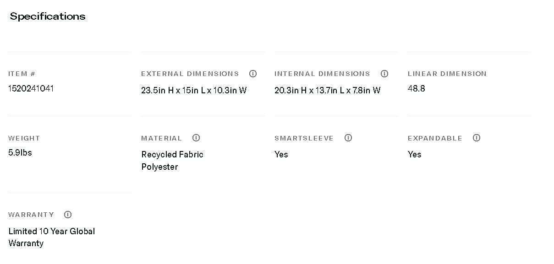Image resolution: width=554 pixels, height=264 pixels.
Task: Click the Limited 10 Year Global Warranty text
Action: pyautogui.click(x=51, y=237)
